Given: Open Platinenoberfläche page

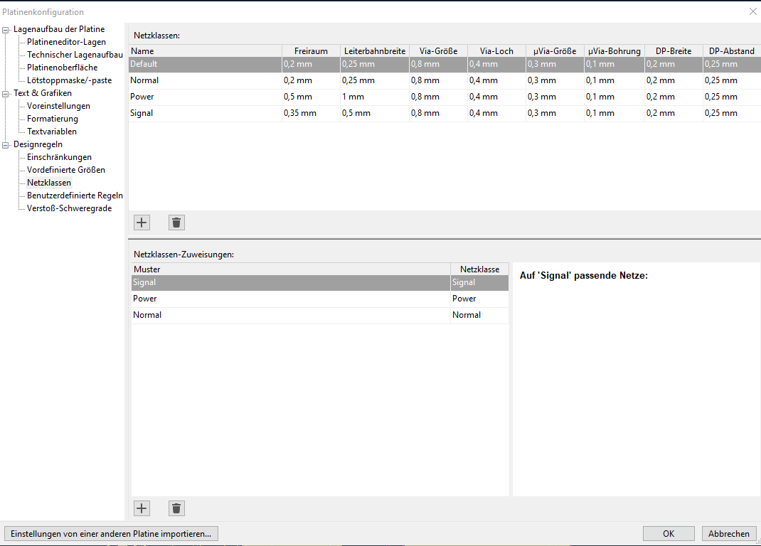Looking at the screenshot, I should tap(62, 68).
